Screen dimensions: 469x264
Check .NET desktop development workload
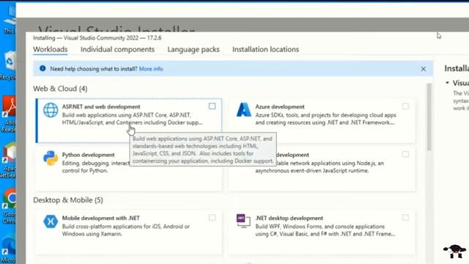405,218
